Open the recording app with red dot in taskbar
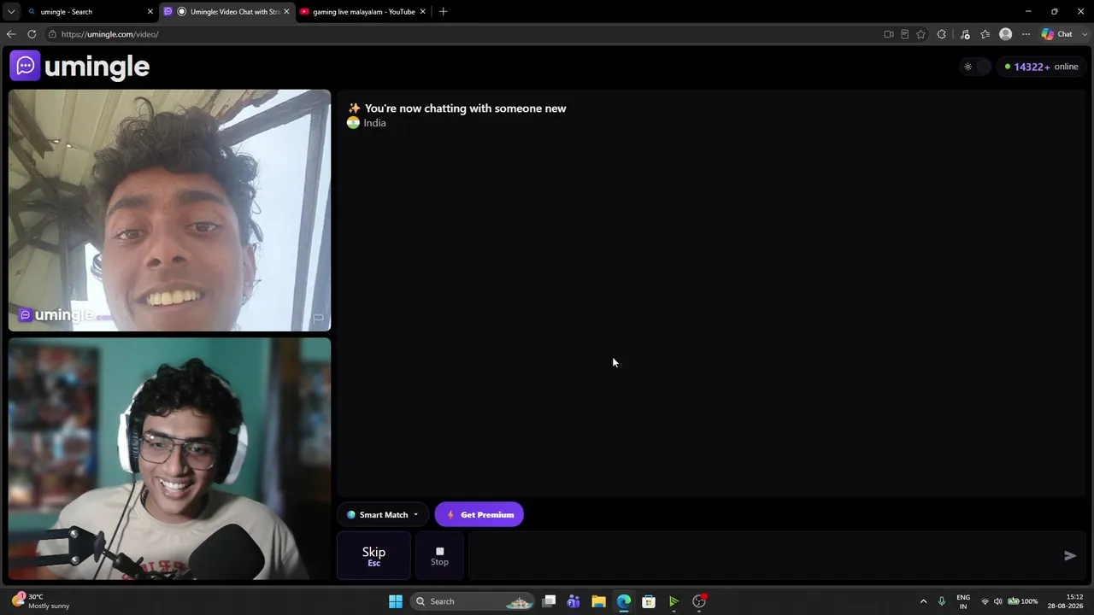This screenshot has height=615, width=1094. (699, 601)
